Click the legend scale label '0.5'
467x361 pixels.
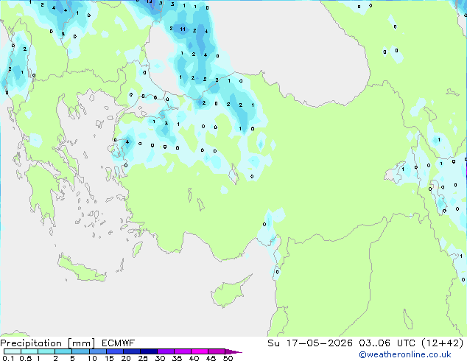26,358
